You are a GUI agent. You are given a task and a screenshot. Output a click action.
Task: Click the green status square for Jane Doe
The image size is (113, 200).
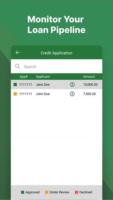pos(15,84)
